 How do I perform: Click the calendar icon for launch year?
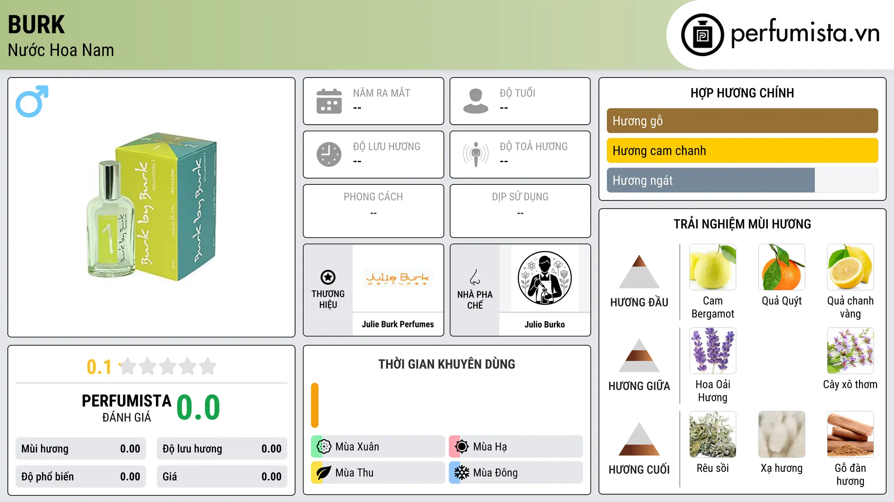(329, 101)
